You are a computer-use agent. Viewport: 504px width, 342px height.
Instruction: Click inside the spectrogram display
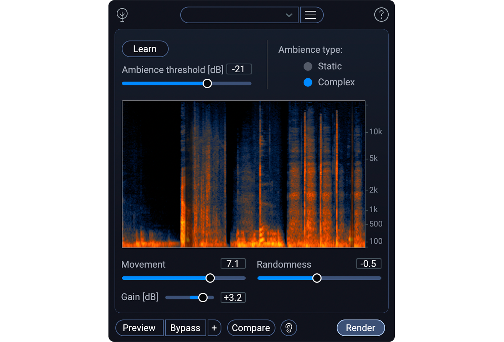pyautogui.click(x=244, y=174)
